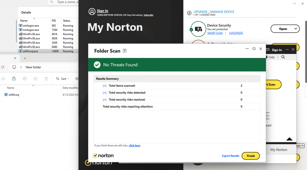Click the UPGRADE link
The height and width of the screenshot is (170, 307).
pos(201,12)
